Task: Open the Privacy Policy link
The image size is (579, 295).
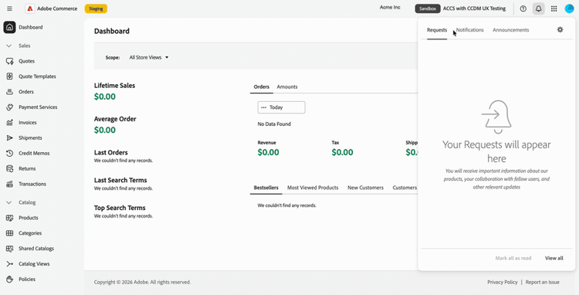Action: pyautogui.click(x=503, y=282)
